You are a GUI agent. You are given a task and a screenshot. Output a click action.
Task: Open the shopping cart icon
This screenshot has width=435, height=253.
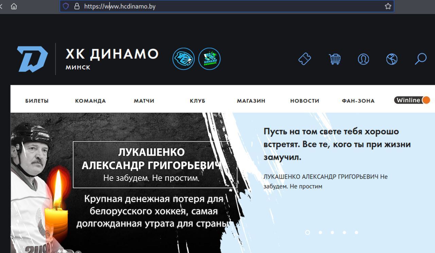click(335, 59)
